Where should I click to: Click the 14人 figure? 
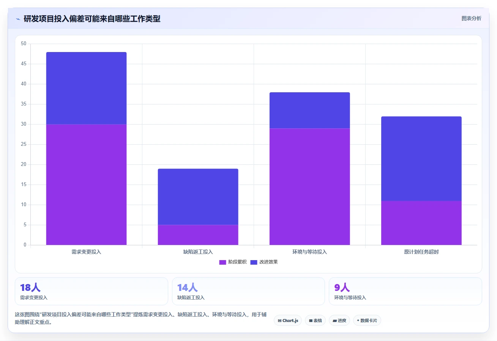[188, 287]
